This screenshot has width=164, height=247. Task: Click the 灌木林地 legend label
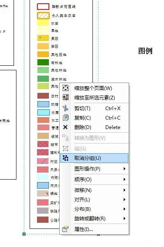tap(59, 79)
